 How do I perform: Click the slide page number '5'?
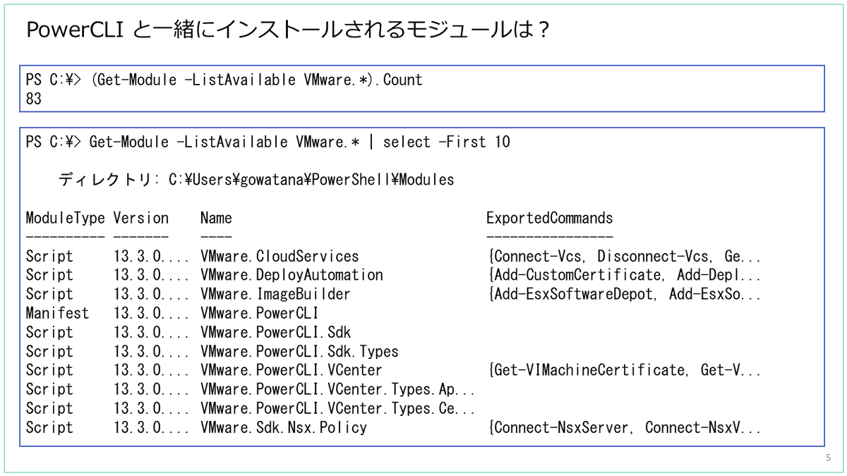pos(829,458)
